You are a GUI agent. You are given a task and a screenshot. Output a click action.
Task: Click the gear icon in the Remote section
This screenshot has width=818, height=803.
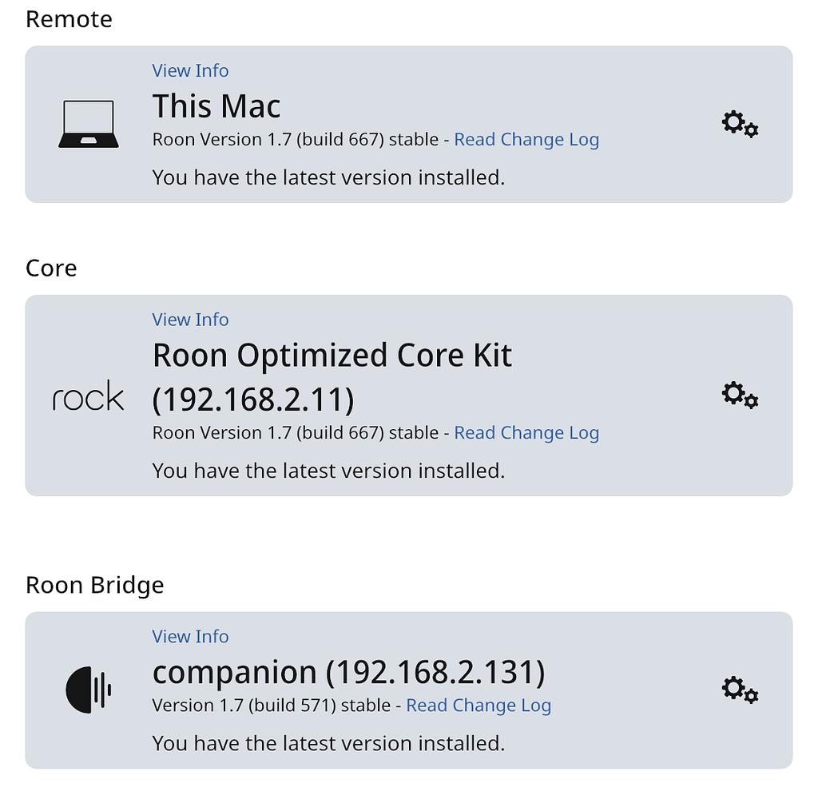[x=739, y=124]
